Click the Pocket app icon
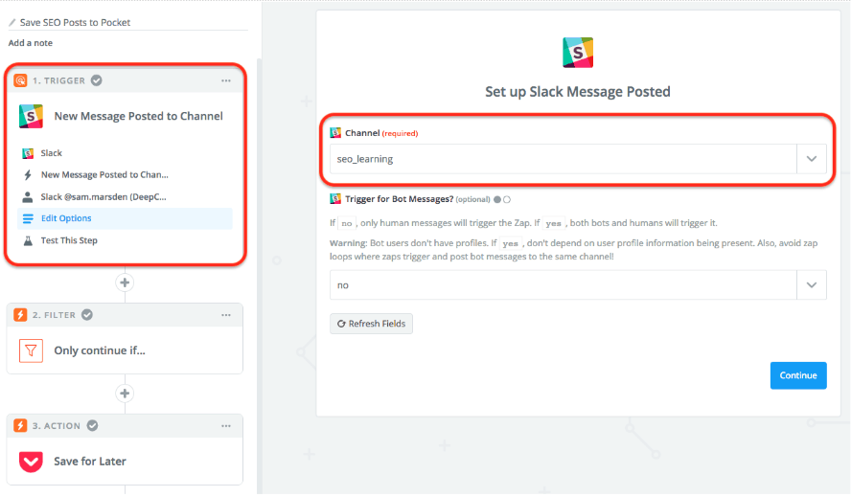Viewport: 851px width, 497px height. pos(31,462)
